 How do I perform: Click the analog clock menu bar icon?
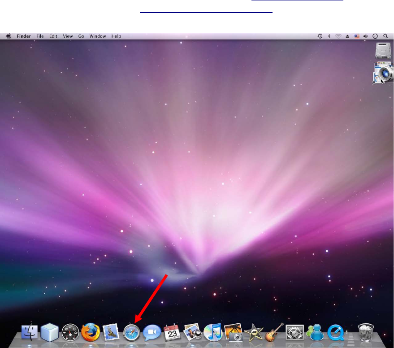pyautogui.click(x=375, y=36)
